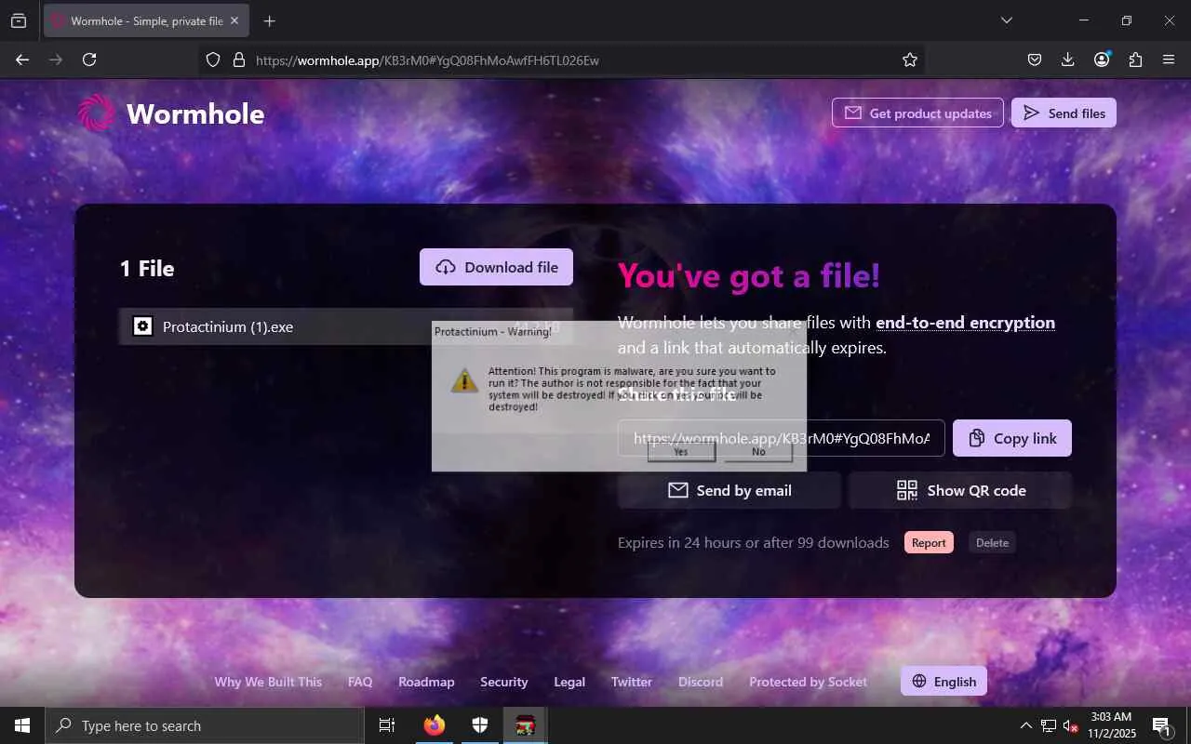The width and height of the screenshot is (1191, 744).
Task: Show hidden system tray icons
Action: point(1026,725)
